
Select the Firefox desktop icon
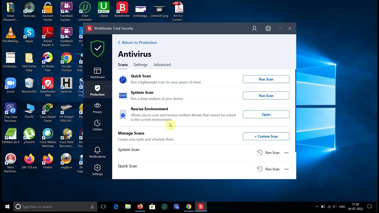(x=48, y=161)
